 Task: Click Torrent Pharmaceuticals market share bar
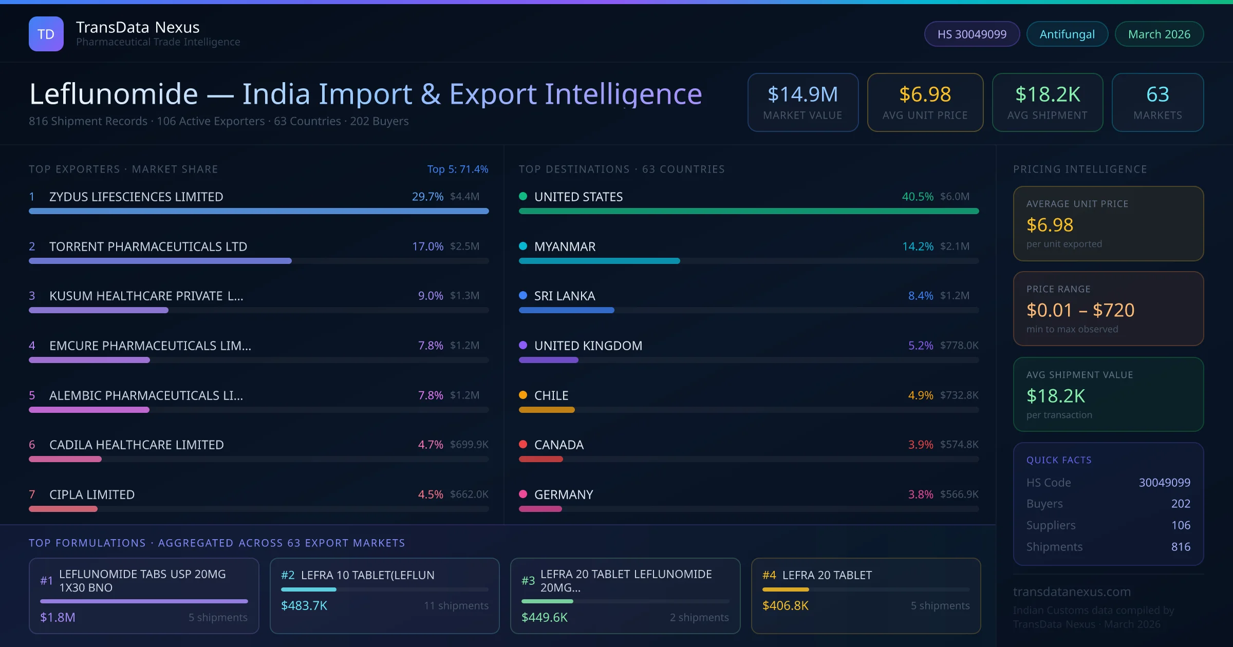click(160, 261)
